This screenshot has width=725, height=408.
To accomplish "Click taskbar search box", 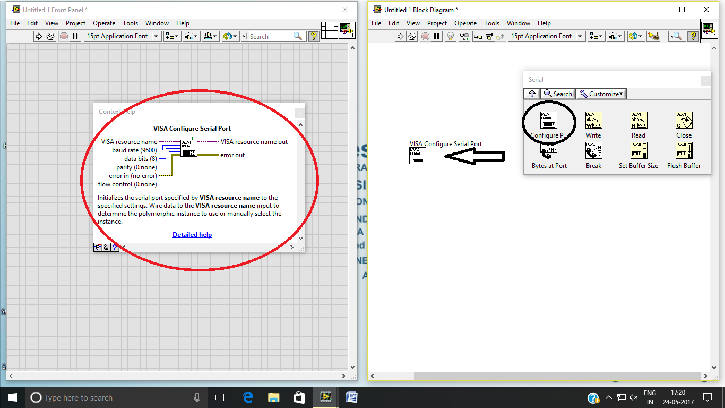I will pyautogui.click(x=117, y=397).
